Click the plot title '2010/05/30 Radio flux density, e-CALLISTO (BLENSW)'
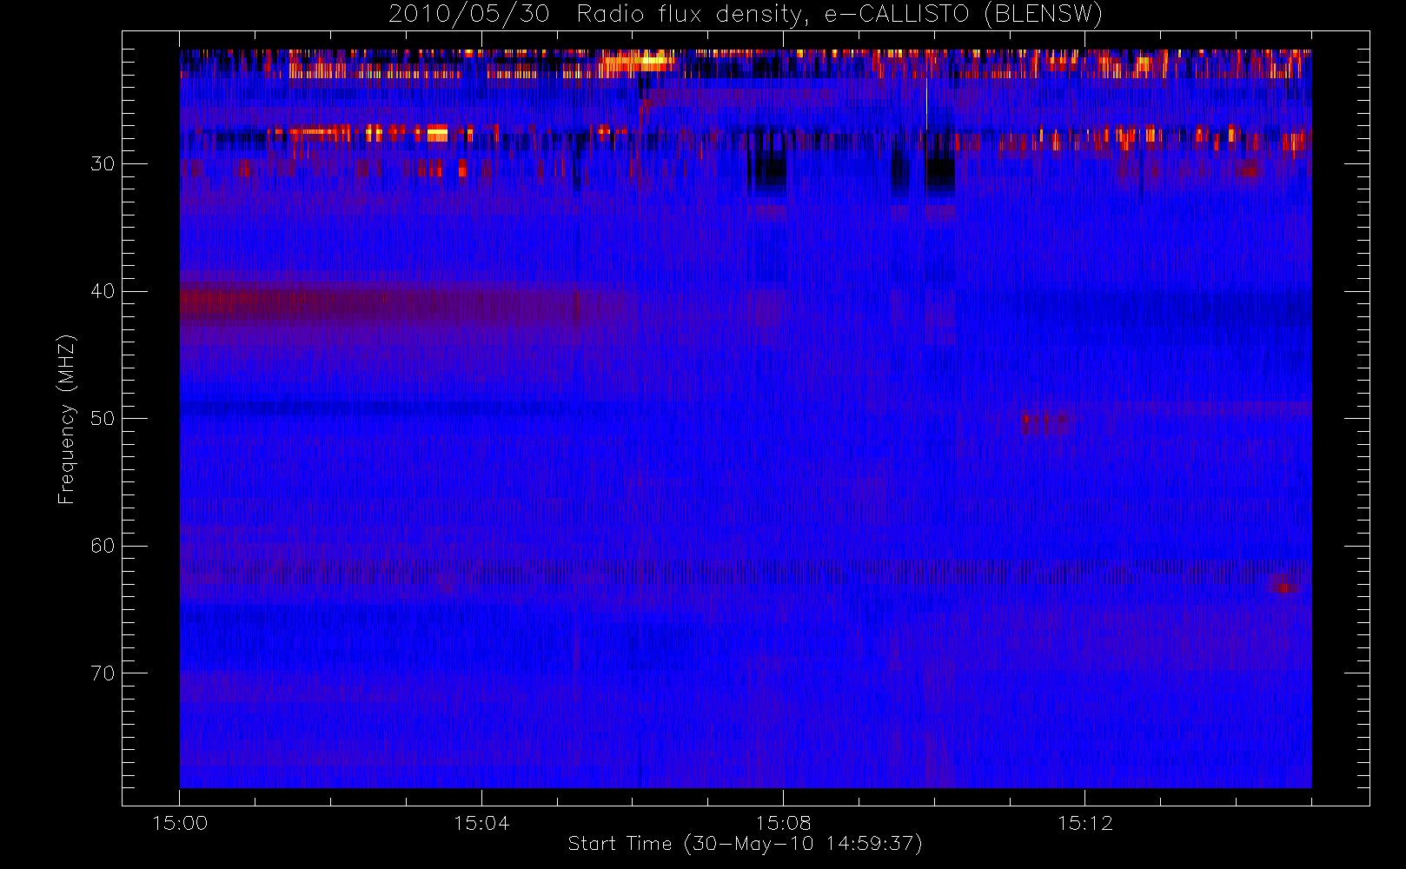Image resolution: width=1406 pixels, height=869 pixels. (745, 15)
